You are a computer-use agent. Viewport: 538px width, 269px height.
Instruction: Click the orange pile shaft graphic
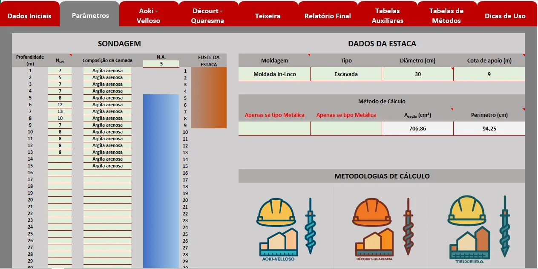coord(209,98)
